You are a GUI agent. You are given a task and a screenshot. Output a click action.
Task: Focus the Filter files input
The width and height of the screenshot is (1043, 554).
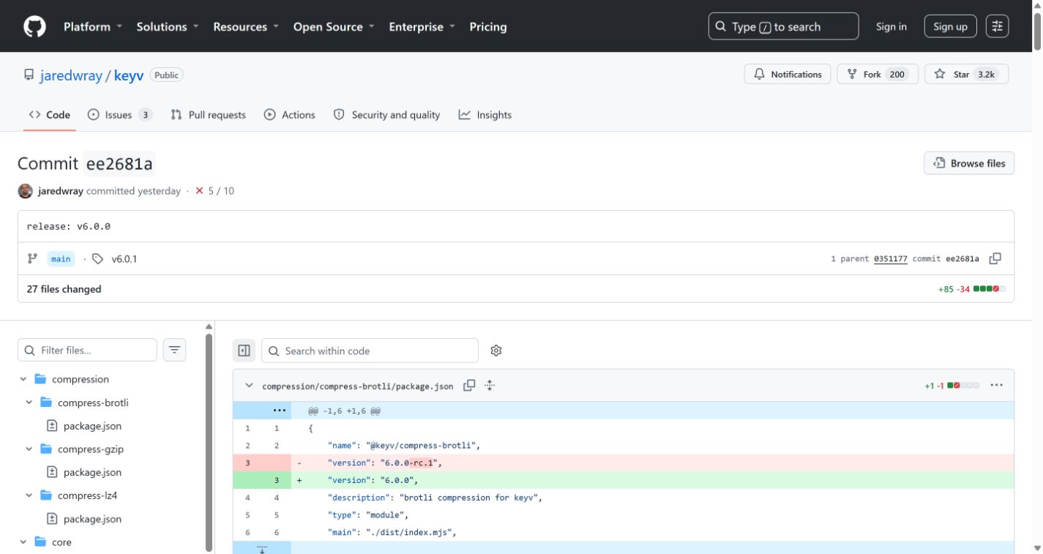pyautogui.click(x=87, y=350)
